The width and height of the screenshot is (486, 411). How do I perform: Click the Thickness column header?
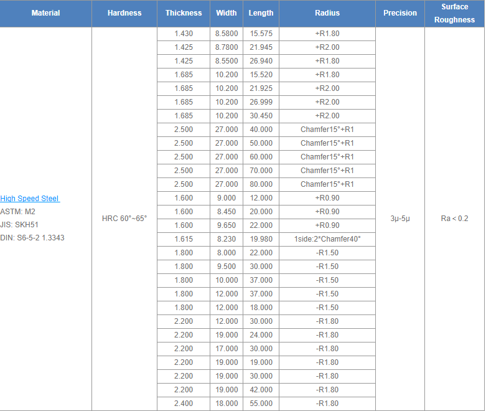pyautogui.click(x=184, y=13)
